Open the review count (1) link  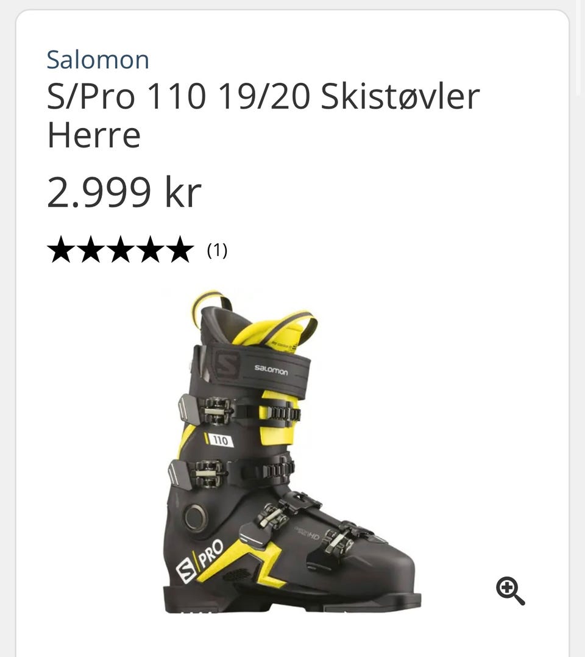point(217,250)
